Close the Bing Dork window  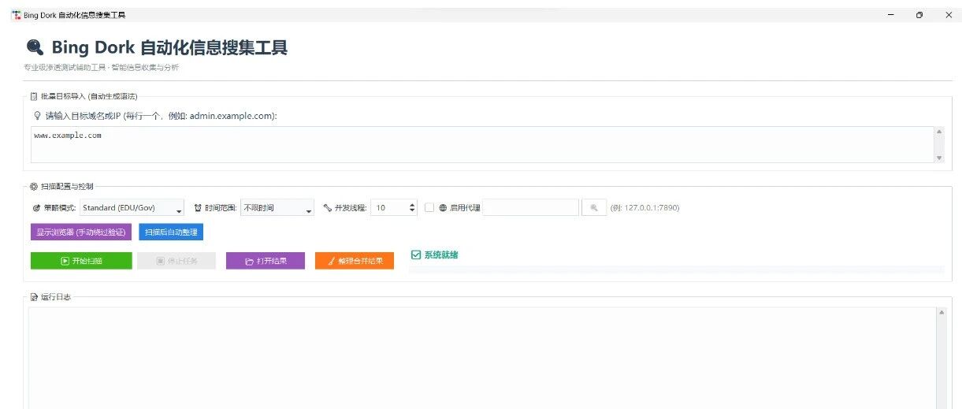[948, 15]
